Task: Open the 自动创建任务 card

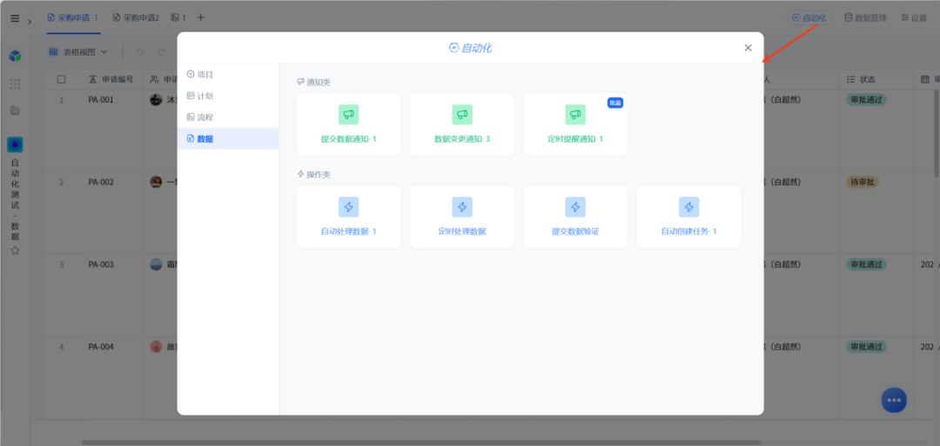Action: tap(688, 216)
